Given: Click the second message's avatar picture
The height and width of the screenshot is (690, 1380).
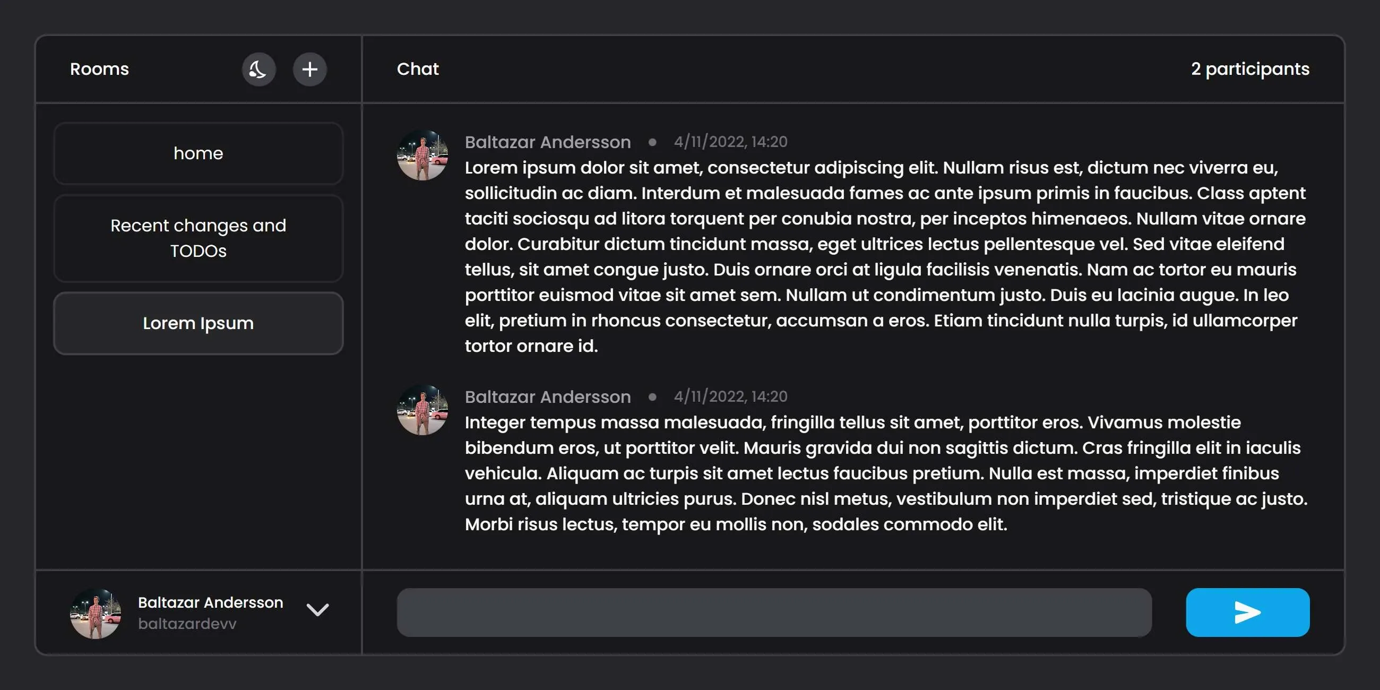Looking at the screenshot, I should [x=422, y=410].
